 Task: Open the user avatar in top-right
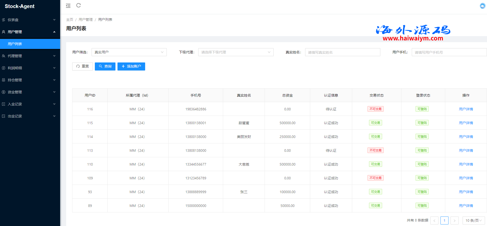[482, 6]
